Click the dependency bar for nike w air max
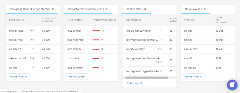This screenshot has width=240, height=93. point(96,40)
